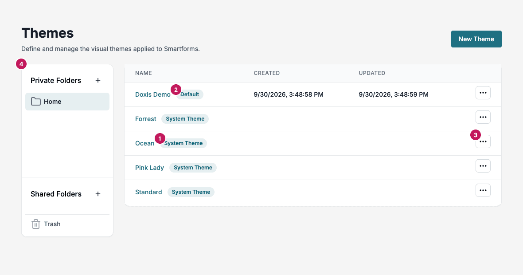Open the Standard theme
Screen dimensions: 523x275
(148, 192)
